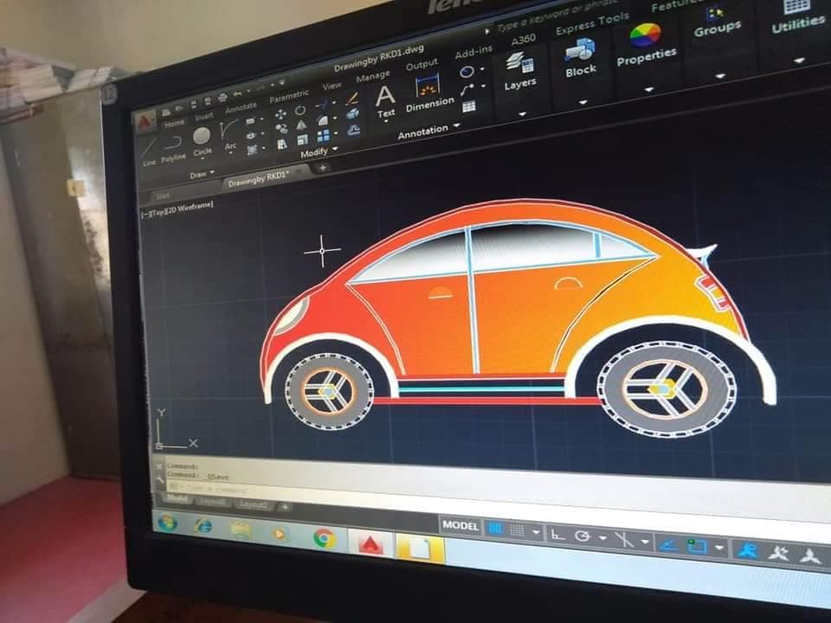Toggle Polar tracking in status bar
Image resolution: width=831 pixels, height=623 pixels.
tap(583, 537)
